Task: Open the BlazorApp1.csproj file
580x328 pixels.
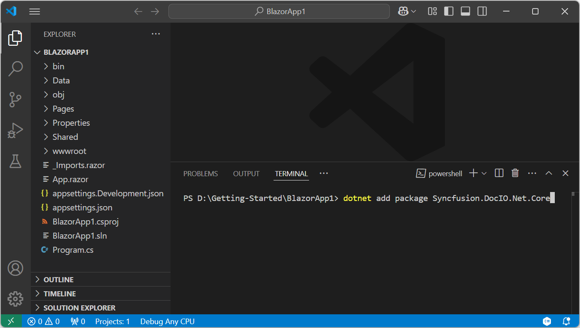Action: 100,222
